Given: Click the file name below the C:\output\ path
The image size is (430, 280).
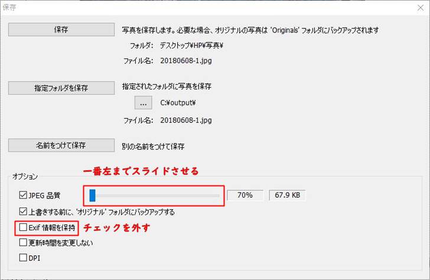Looking at the screenshot, I should [x=185, y=120].
